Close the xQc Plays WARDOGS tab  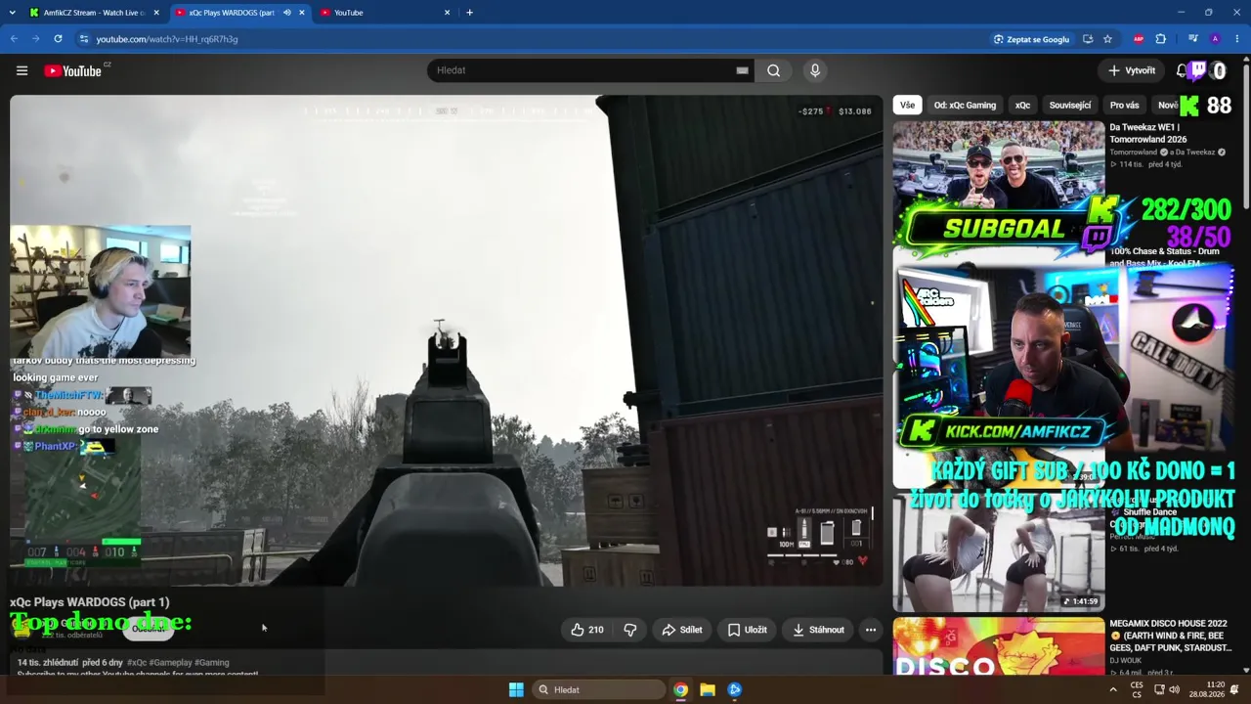(x=302, y=13)
